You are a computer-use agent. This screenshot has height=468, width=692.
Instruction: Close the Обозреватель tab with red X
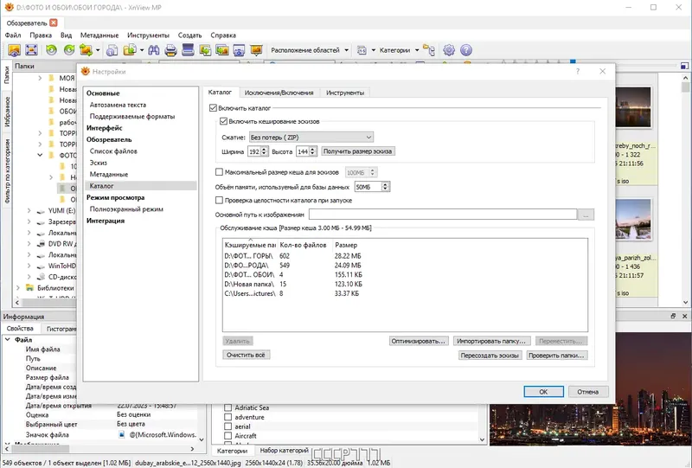coord(54,22)
